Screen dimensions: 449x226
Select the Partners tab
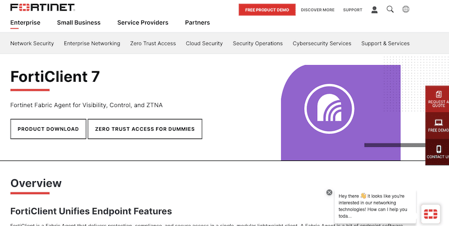pyautogui.click(x=198, y=22)
